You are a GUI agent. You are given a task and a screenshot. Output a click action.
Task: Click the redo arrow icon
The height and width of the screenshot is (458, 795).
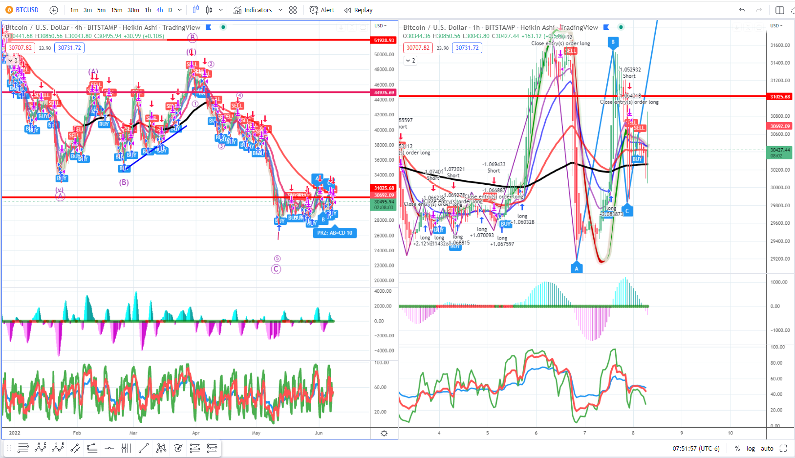coord(759,10)
